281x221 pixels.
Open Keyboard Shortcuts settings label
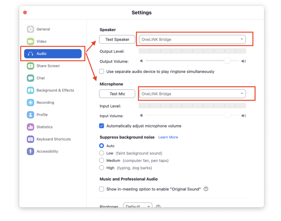click(54, 139)
